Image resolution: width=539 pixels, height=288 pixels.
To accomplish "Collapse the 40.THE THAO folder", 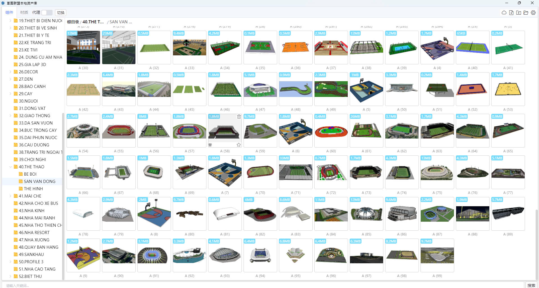I will (11, 167).
